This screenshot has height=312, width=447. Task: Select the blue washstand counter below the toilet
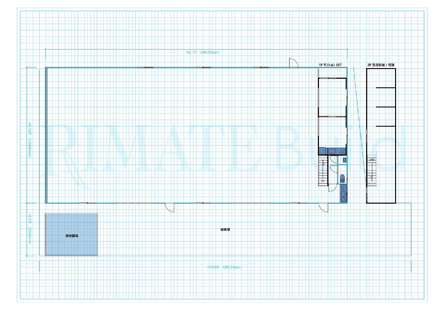click(343, 193)
